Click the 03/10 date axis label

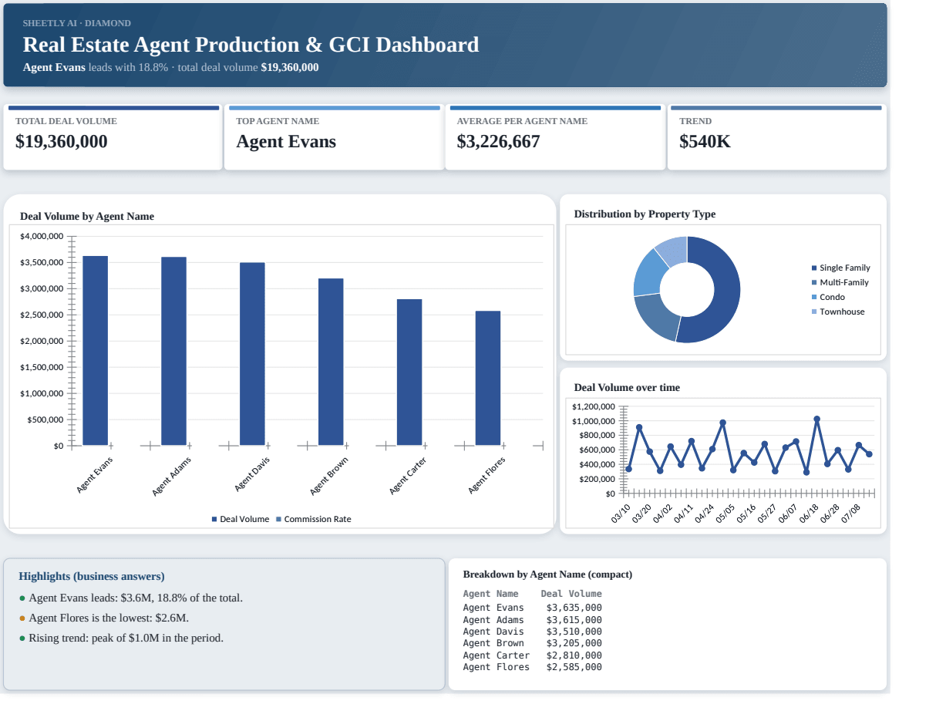click(x=621, y=514)
